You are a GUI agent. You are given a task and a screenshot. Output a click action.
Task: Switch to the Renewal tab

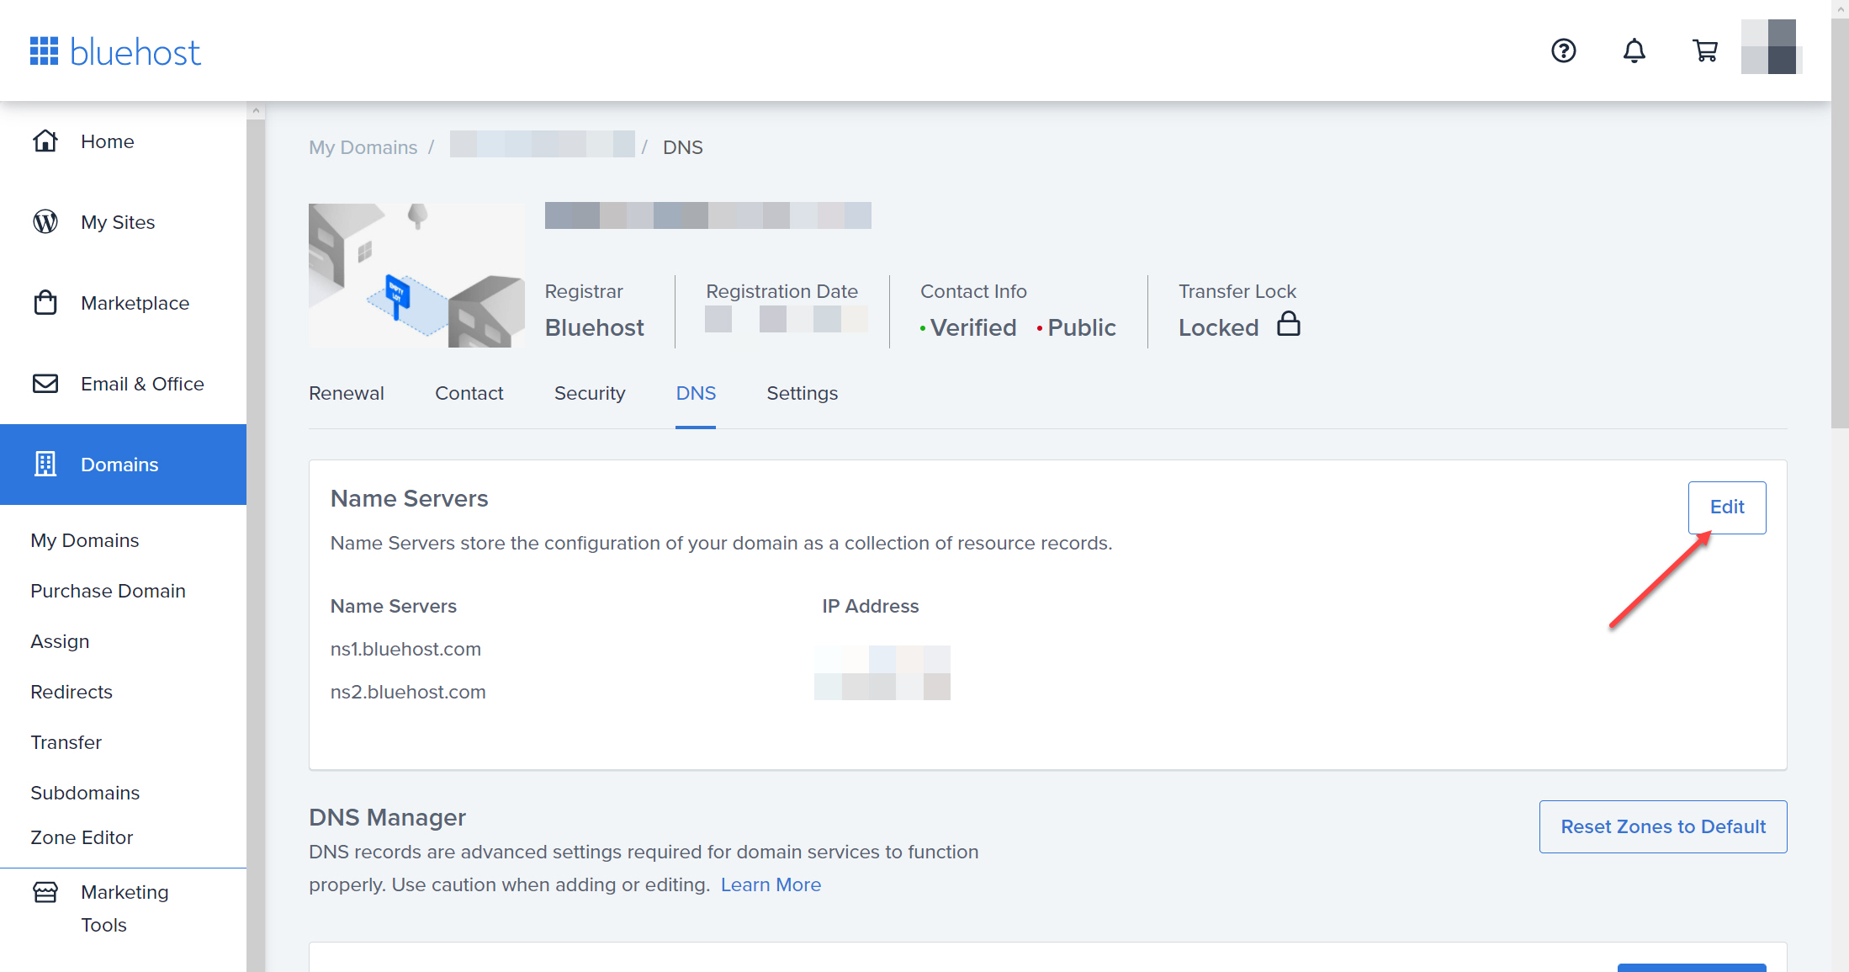pos(346,394)
